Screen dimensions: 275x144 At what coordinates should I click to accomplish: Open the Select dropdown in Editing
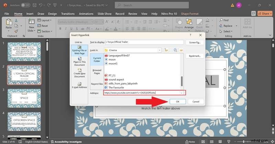click(x=226, y=31)
